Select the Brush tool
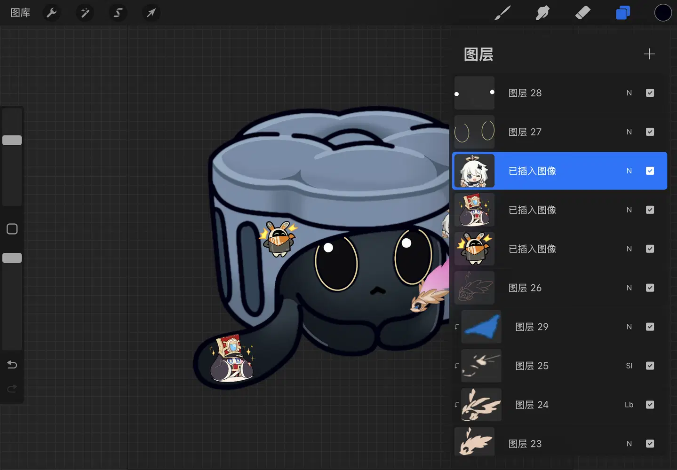Viewport: 677px width, 470px height. (x=502, y=13)
